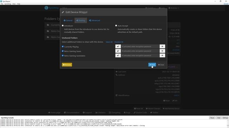
Task: Click Retro Gaming Savestates encryption password field
Action: [140, 55]
